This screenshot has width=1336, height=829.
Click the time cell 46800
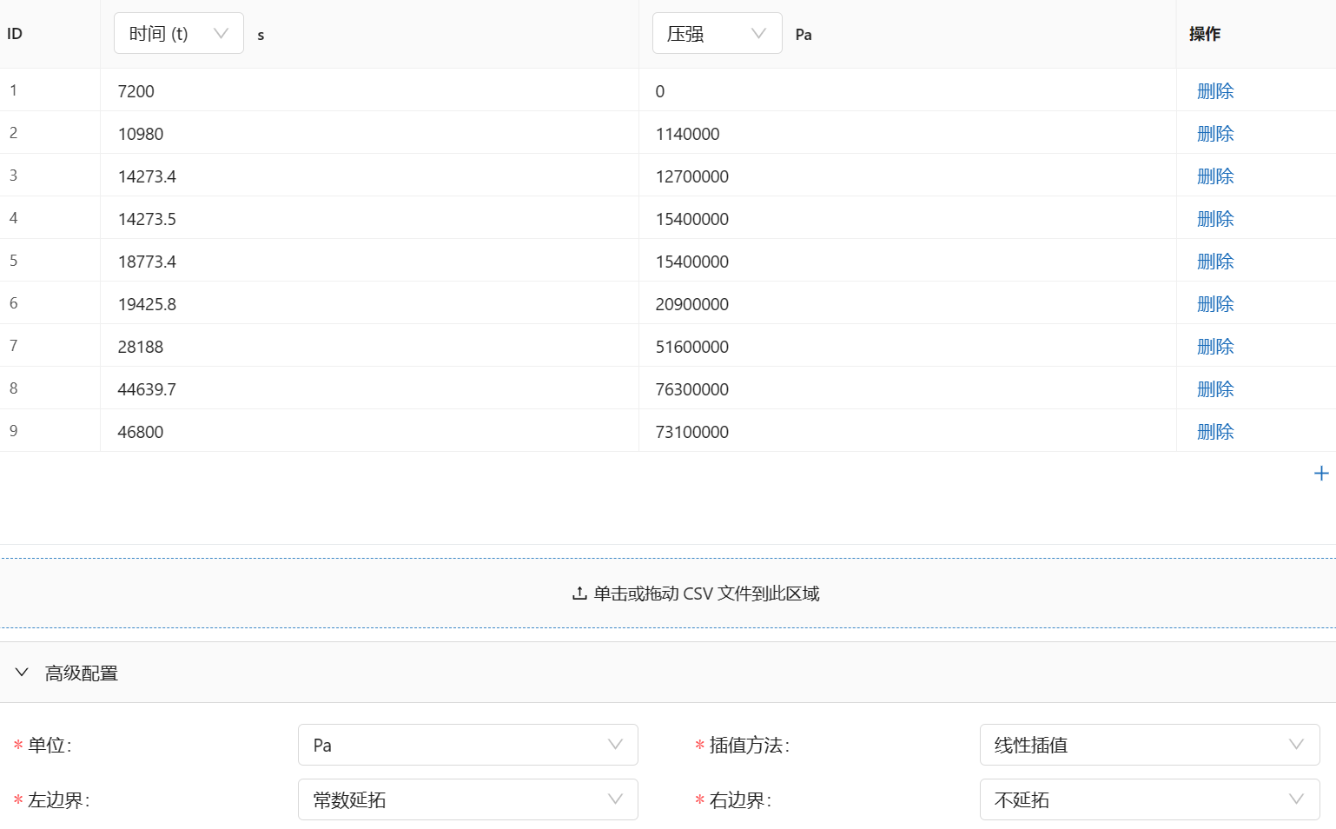(x=369, y=431)
